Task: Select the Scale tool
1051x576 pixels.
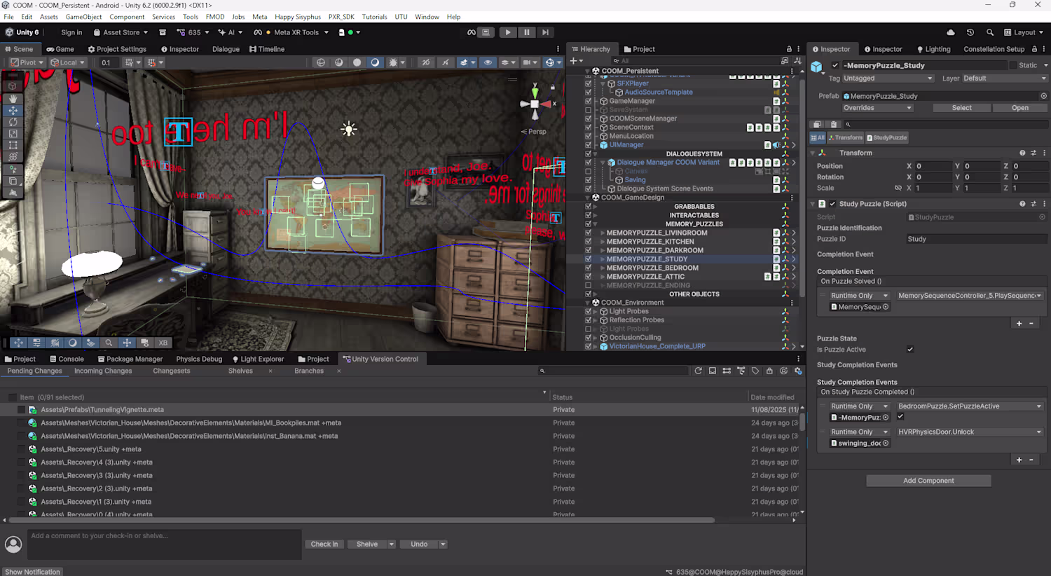Action: pos(13,133)
